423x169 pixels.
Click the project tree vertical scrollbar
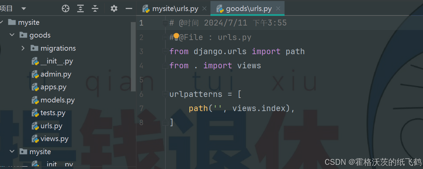pyautogui.click(x=133, y=57)
